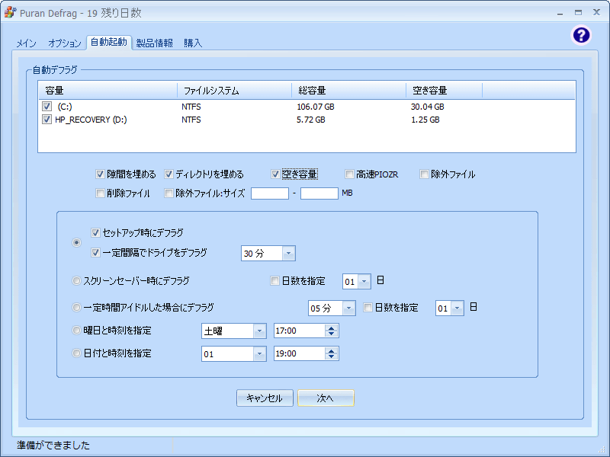The height and width of the screenshot is (457, 610).
Task: Click the 準備ができました status text
Action: pos(53,445)
